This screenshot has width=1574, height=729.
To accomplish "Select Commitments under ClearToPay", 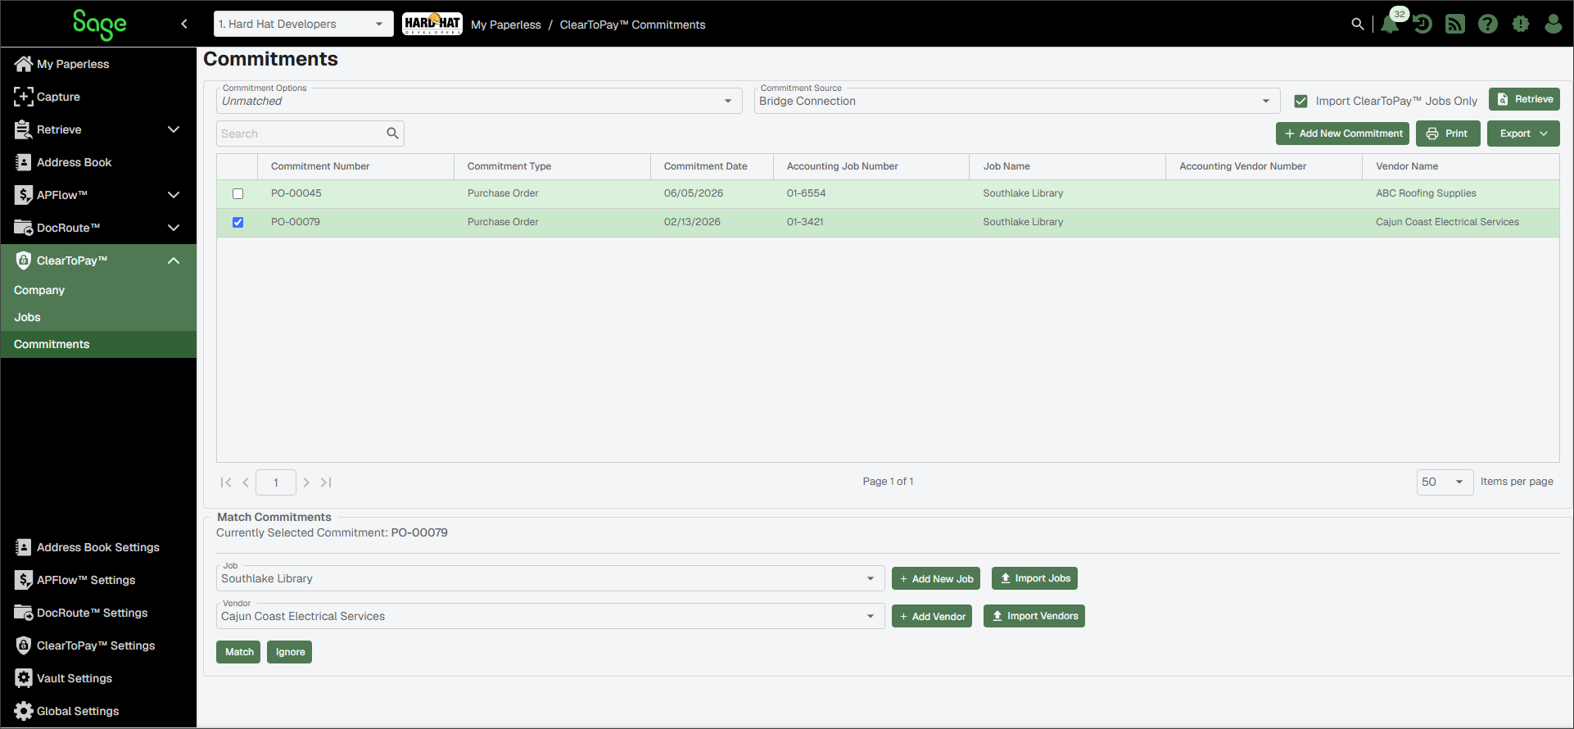I will click(98, 344).
